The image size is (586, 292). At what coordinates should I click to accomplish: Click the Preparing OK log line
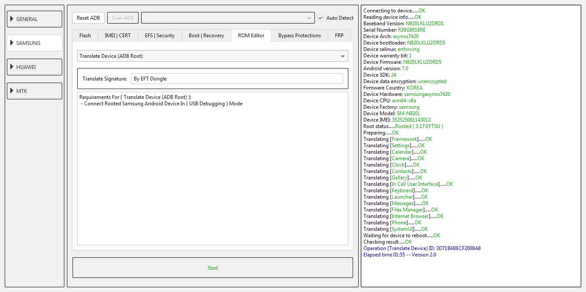click(x=381, y=133)
